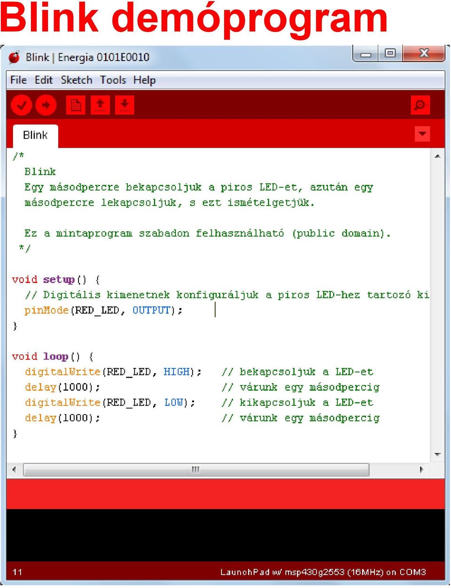Click the 'LaunchPad w/ msp430g2553' board status text
The height and width of the screenshot is (588, 451).
323,572
